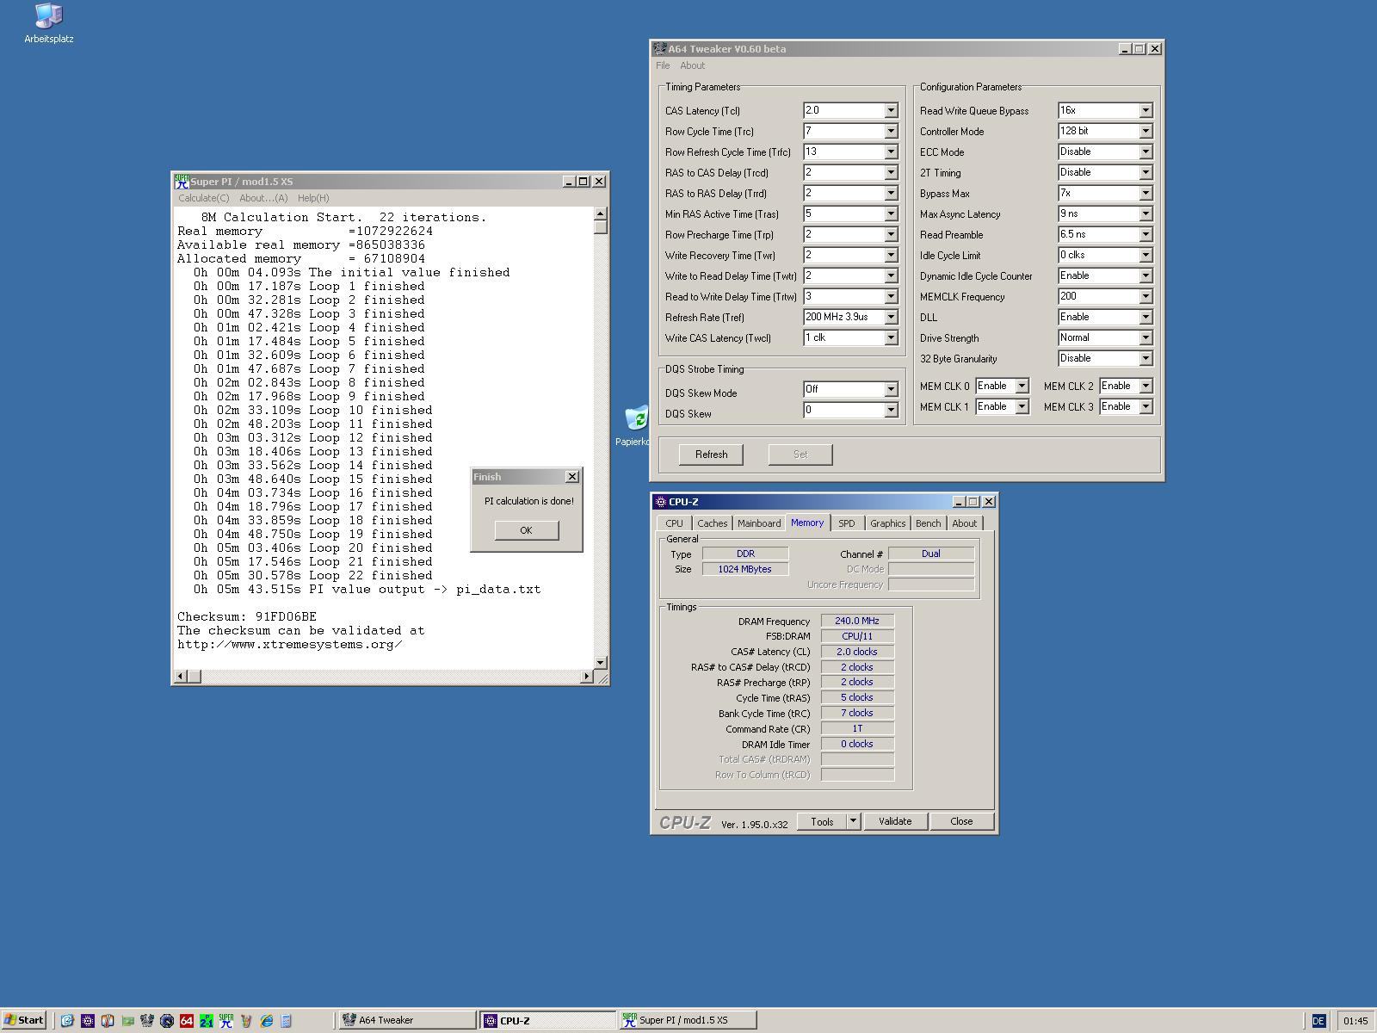Switch to the SPD tab in CPU-Z
This screenshot has height=1033, width=1377.
[x=847, y=523]
